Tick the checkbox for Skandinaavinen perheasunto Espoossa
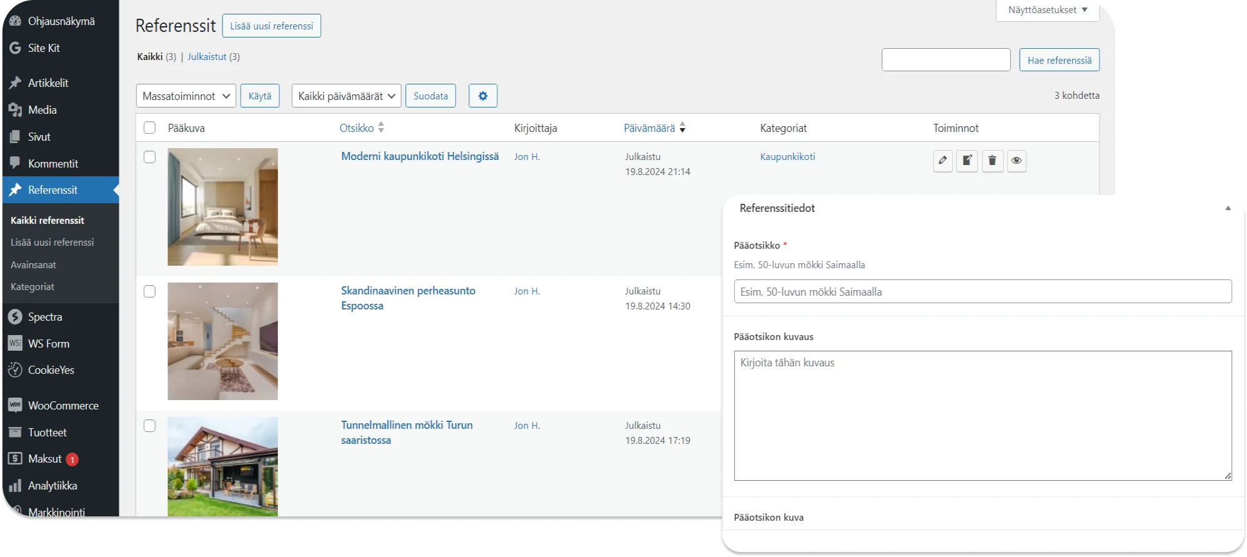The image size is (1247, 557). (149, 291)
